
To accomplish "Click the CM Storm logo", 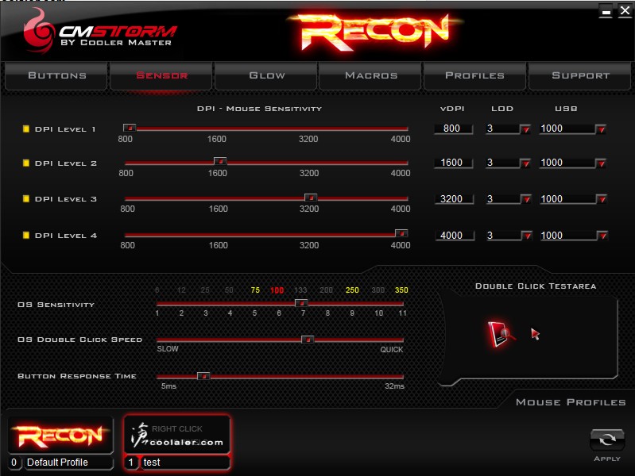I will [x=100, y=33].
